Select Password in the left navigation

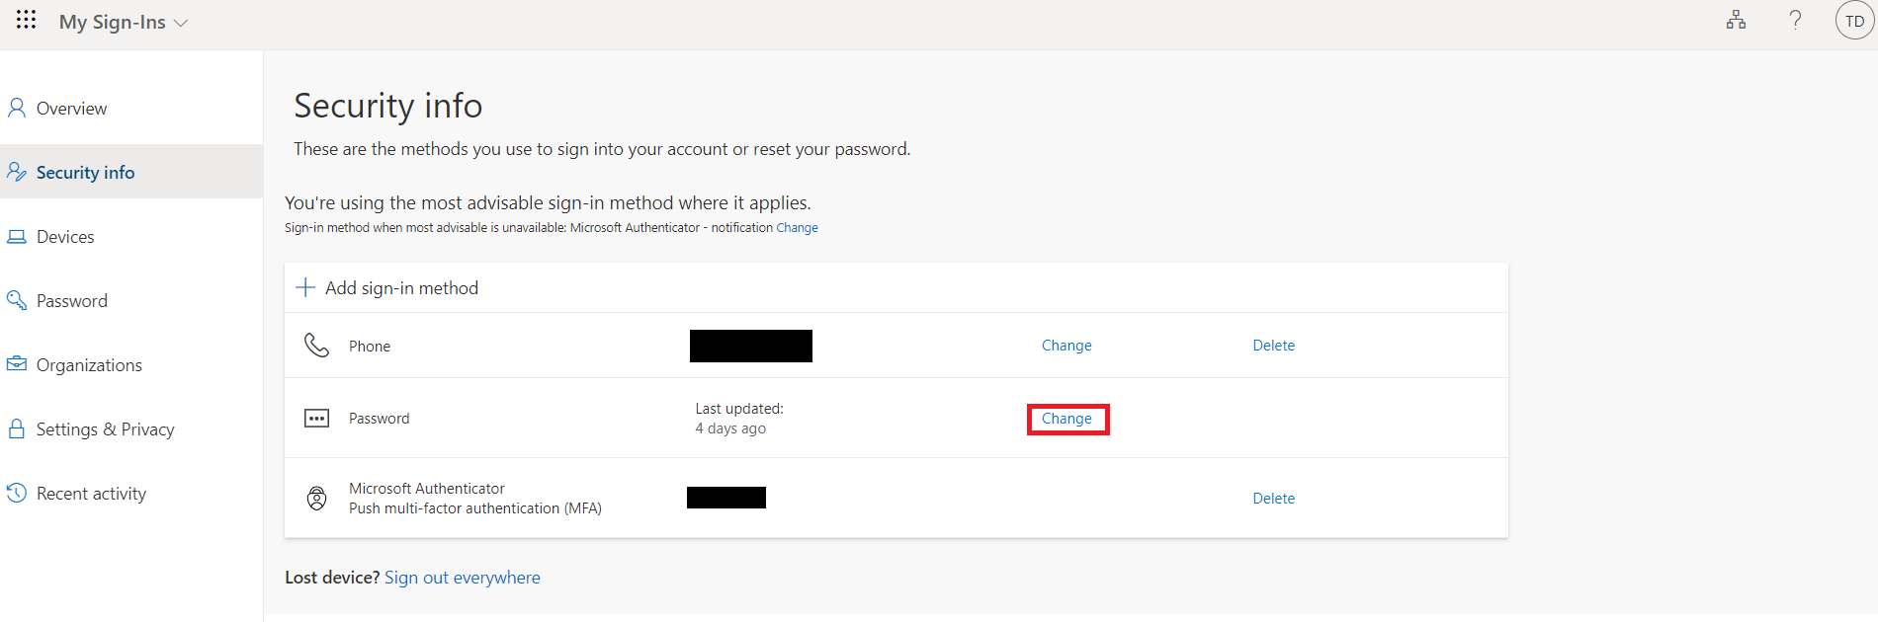(71, 301)
